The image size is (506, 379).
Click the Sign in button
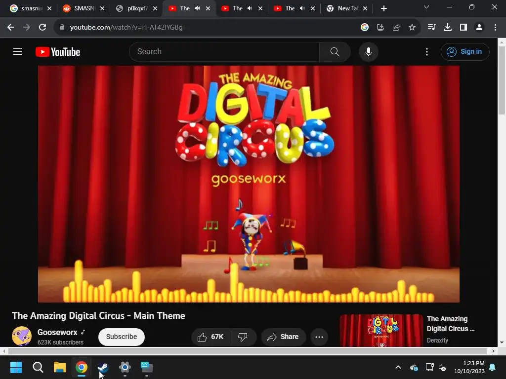click(465, 51)
